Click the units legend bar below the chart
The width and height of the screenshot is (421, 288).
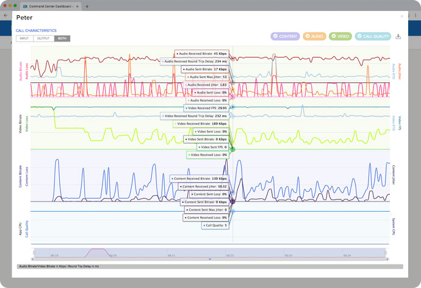coord(210,266)
